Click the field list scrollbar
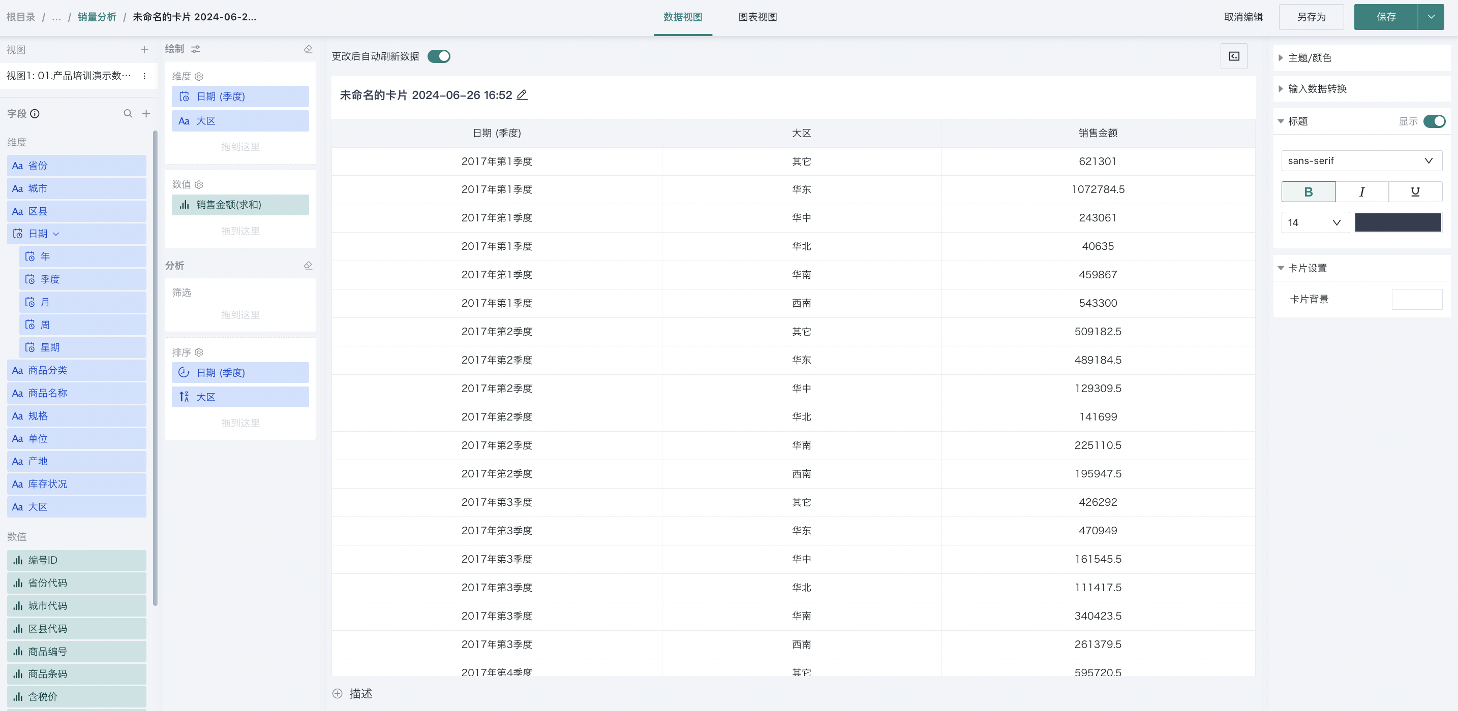 point(155,368)
